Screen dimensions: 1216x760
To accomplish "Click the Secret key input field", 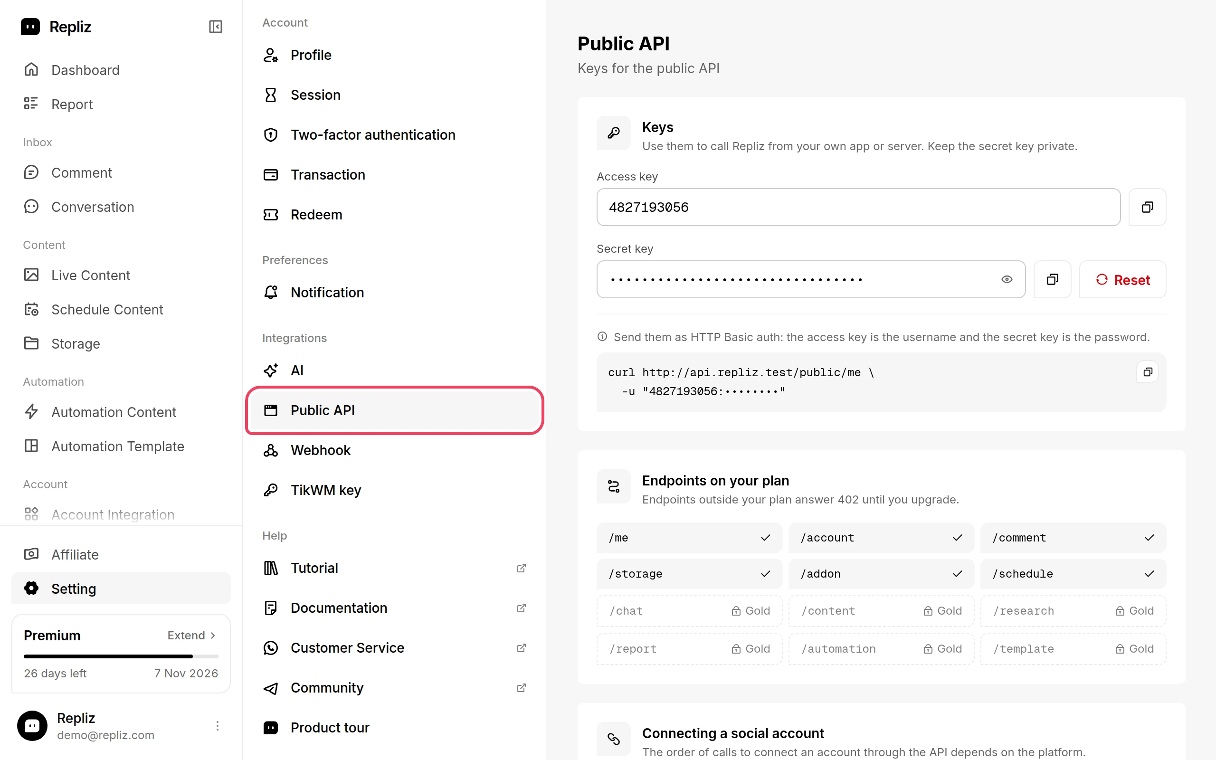I will coord(810,279).
